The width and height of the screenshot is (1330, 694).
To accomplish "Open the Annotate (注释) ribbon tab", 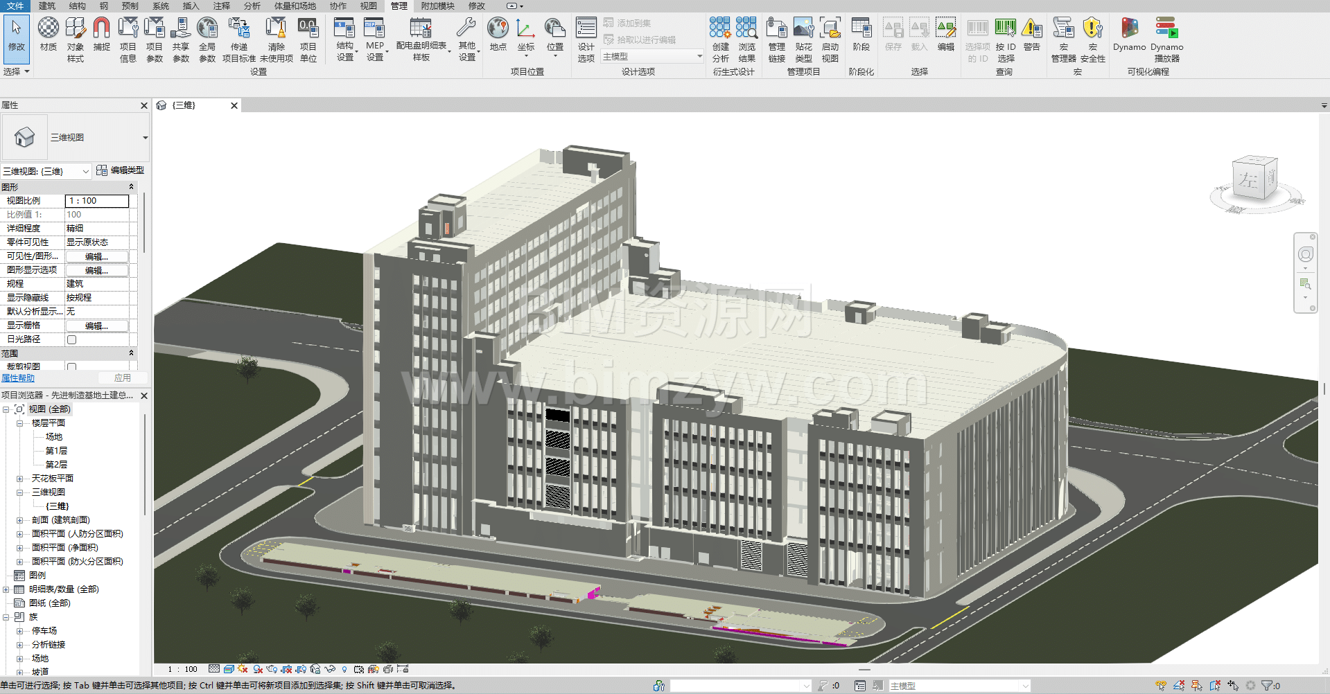I will click(x=221, y=6).
